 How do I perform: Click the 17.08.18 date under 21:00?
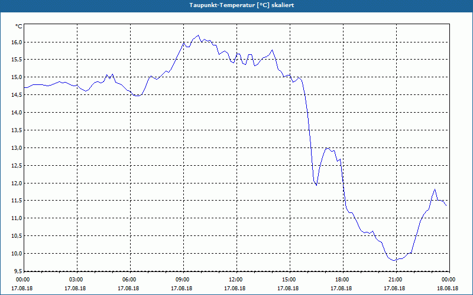394,289
